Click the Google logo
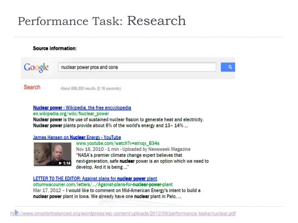The width and height of the screenshot is (298, 223). click(36, 67)
